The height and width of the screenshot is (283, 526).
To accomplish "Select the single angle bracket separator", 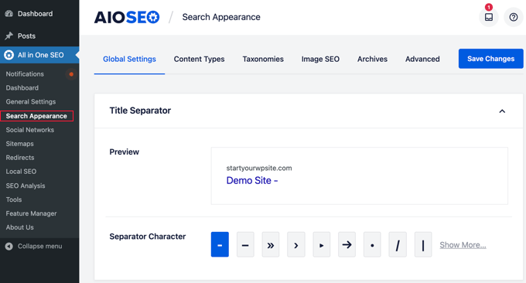I will (x=295, y=244).
